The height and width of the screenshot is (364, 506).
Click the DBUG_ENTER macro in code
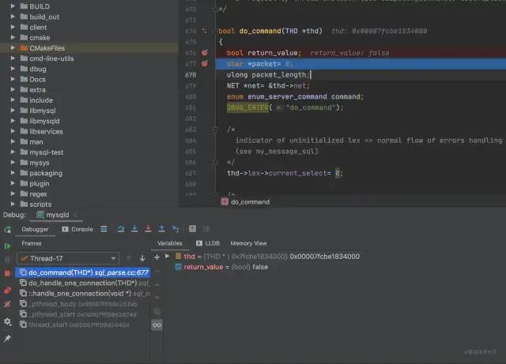[x=247, y=107]
